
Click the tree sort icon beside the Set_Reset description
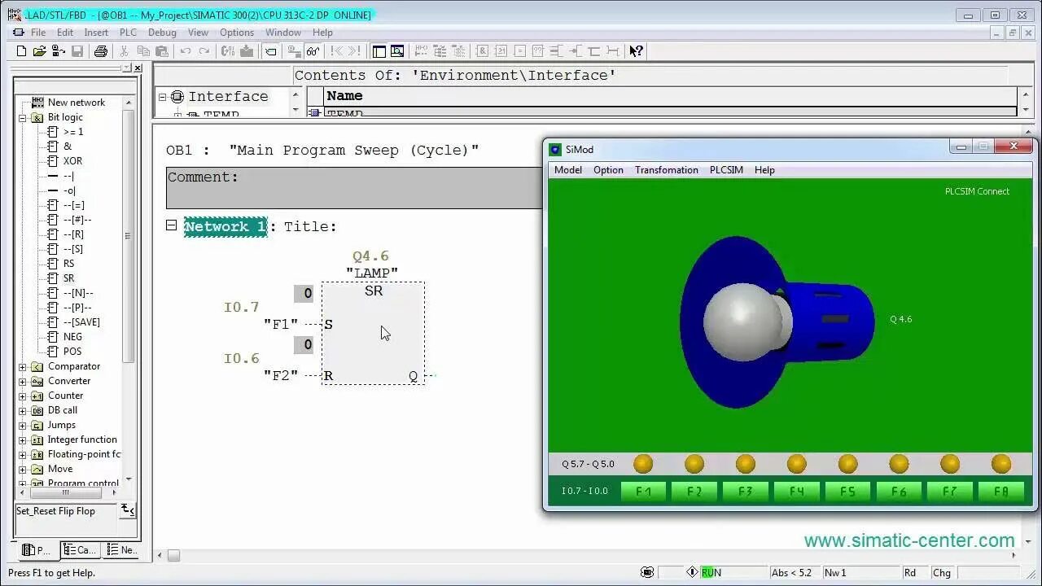128,510
